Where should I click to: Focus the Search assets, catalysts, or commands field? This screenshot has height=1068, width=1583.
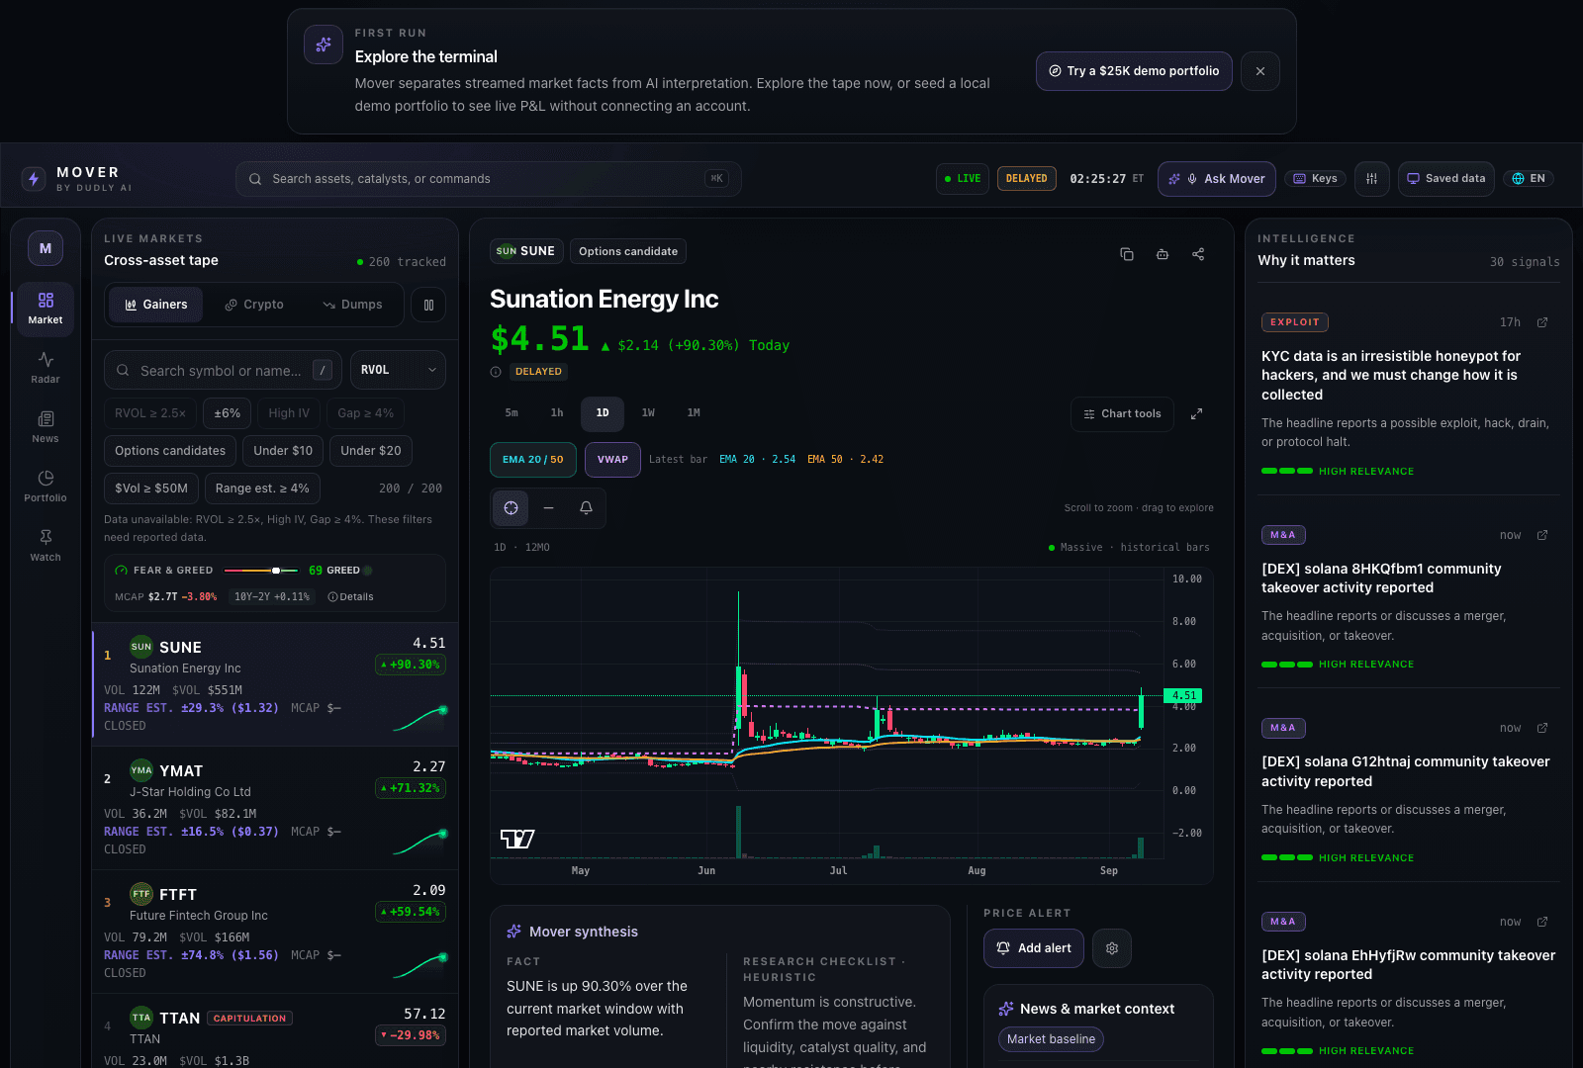488,179
